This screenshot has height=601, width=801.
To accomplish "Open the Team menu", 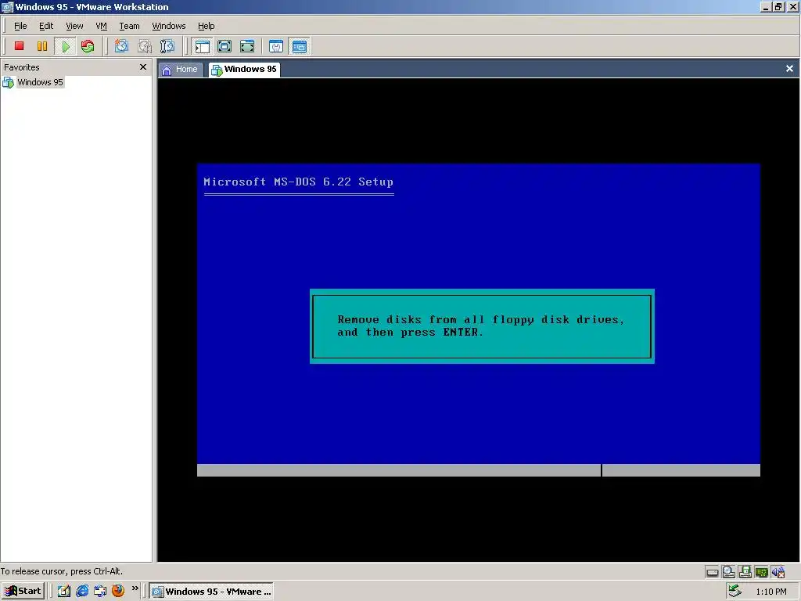I will tap(129, 26).
